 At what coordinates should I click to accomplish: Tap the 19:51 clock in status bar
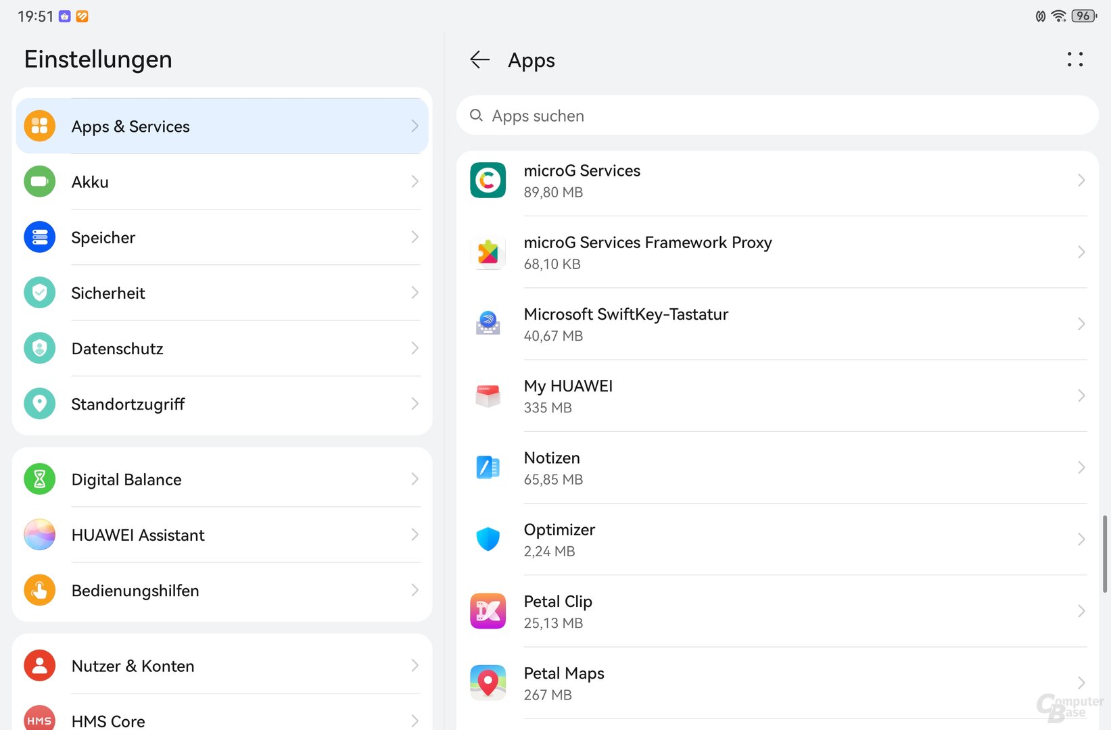35,16
